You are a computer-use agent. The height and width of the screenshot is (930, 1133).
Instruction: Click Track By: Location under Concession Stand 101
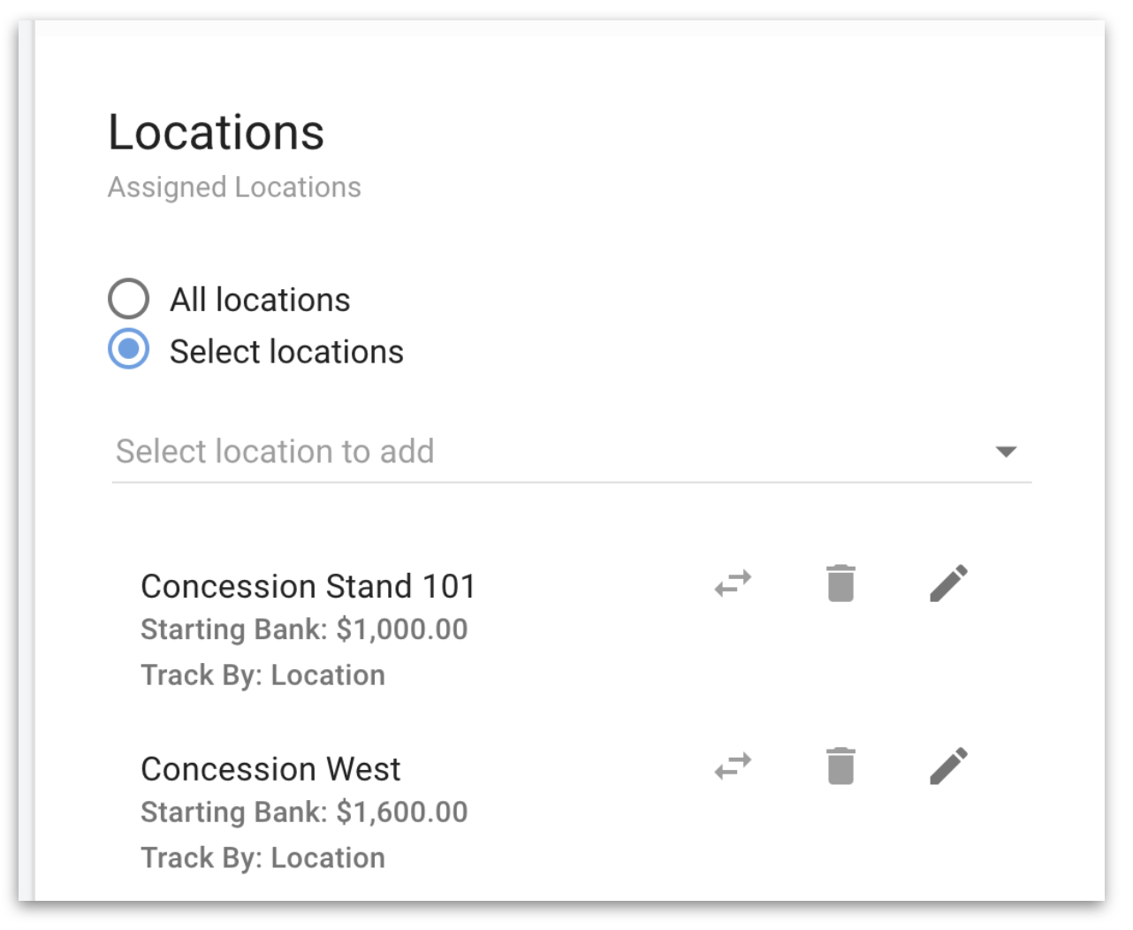(x=262, y=675)
